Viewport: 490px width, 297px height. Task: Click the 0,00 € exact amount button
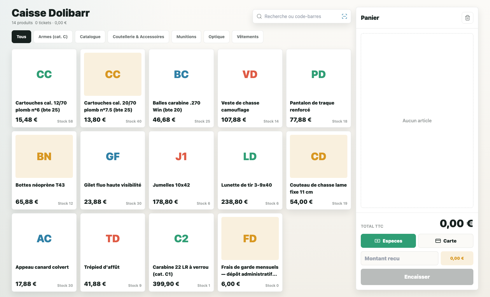457,258
